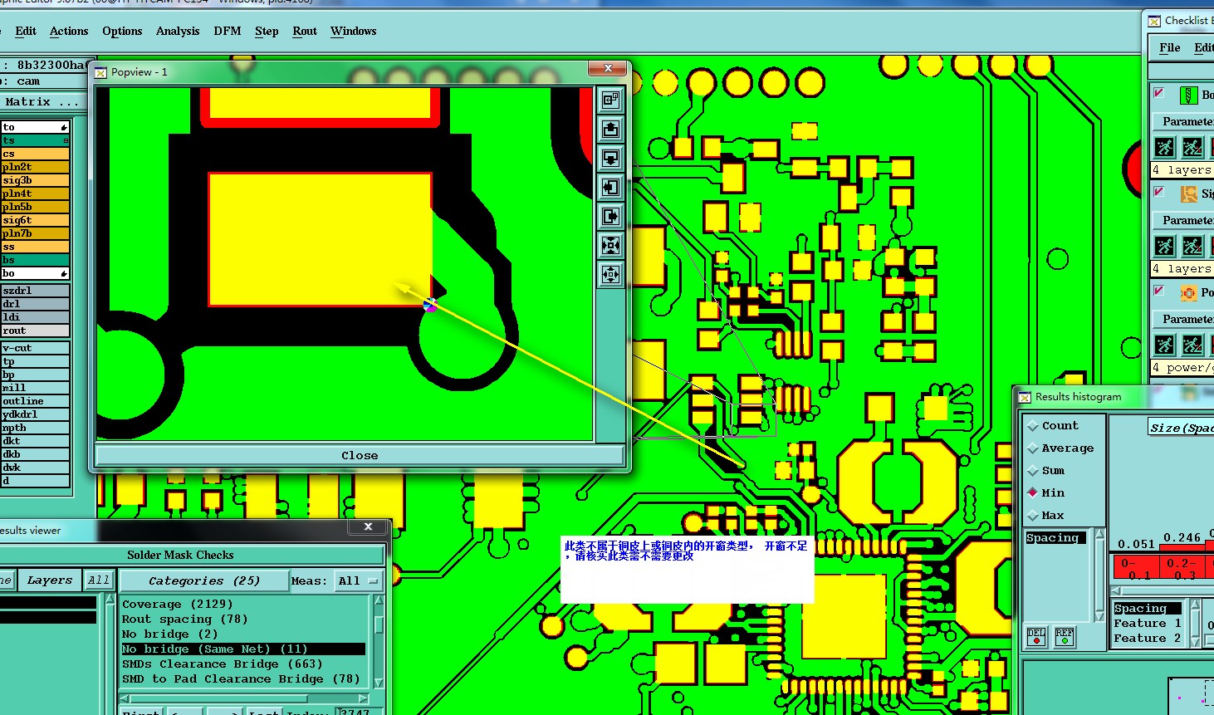Viewport: 1214px width, 715px height.
Task: Click the DEL button in Results histogram
Action: [1036, 637]
